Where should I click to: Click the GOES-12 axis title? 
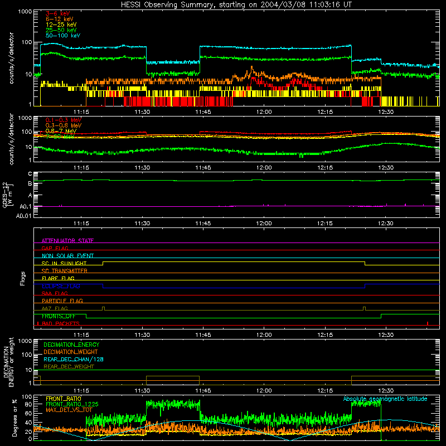(8, 195)
